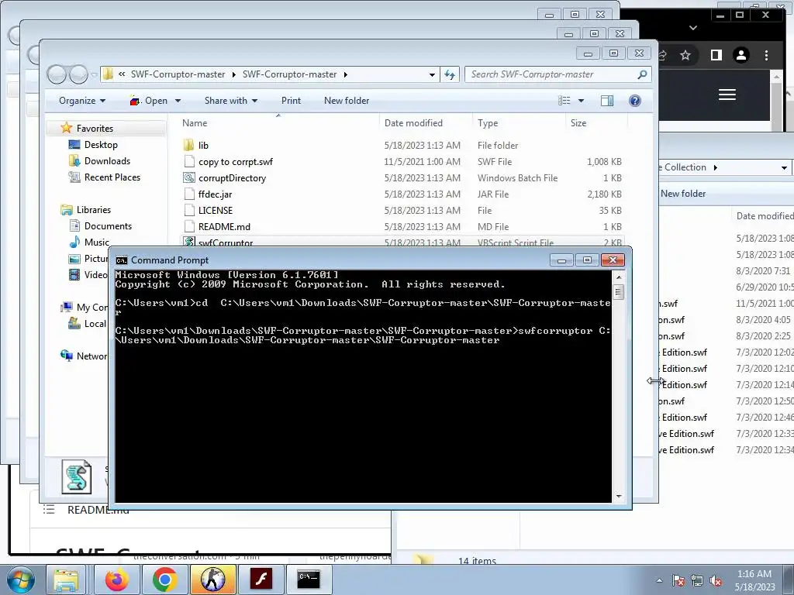The width and height of the screenshot is (794, 595).
Task: Select Favorites heading in navigation pane
Action: tap(95, 129)
